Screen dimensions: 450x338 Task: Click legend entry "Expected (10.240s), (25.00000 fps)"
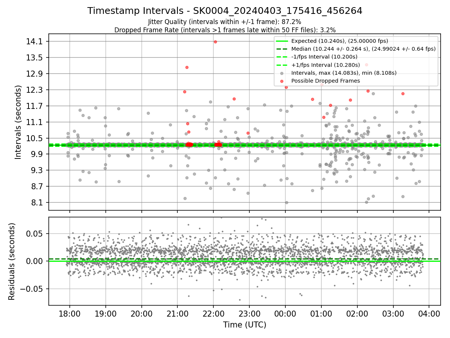click(339, 41)
